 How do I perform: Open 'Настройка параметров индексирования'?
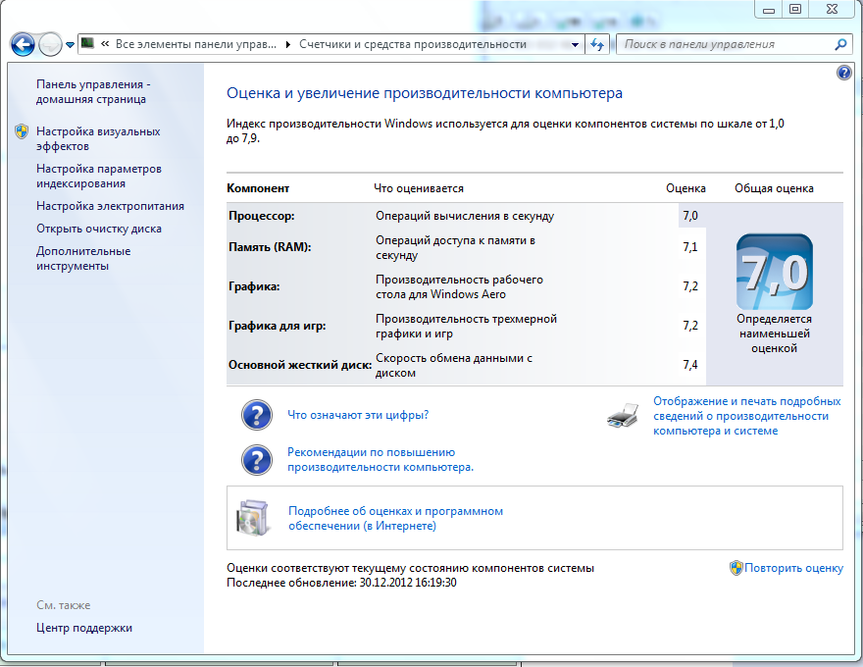pos(98,177)
